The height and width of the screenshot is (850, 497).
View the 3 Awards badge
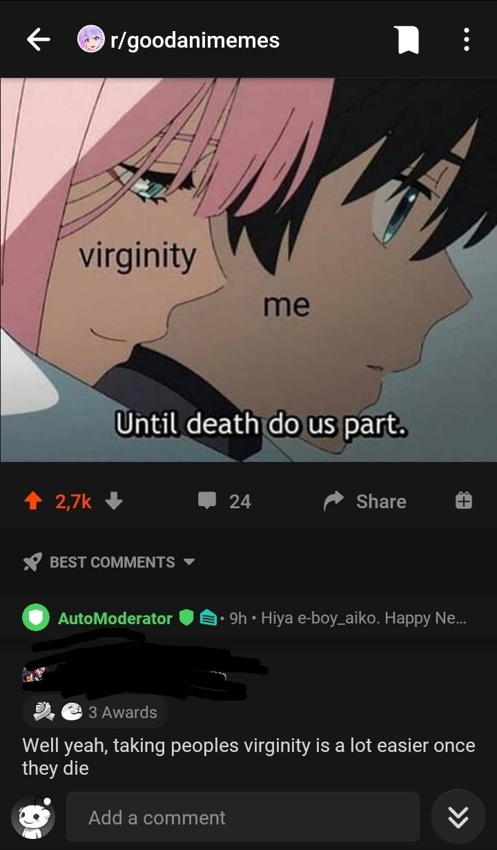click(x=96, y=712)
